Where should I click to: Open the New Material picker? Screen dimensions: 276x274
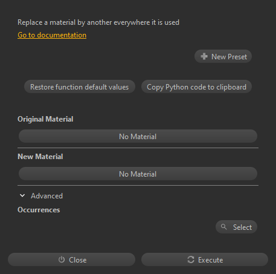(138, 174)
